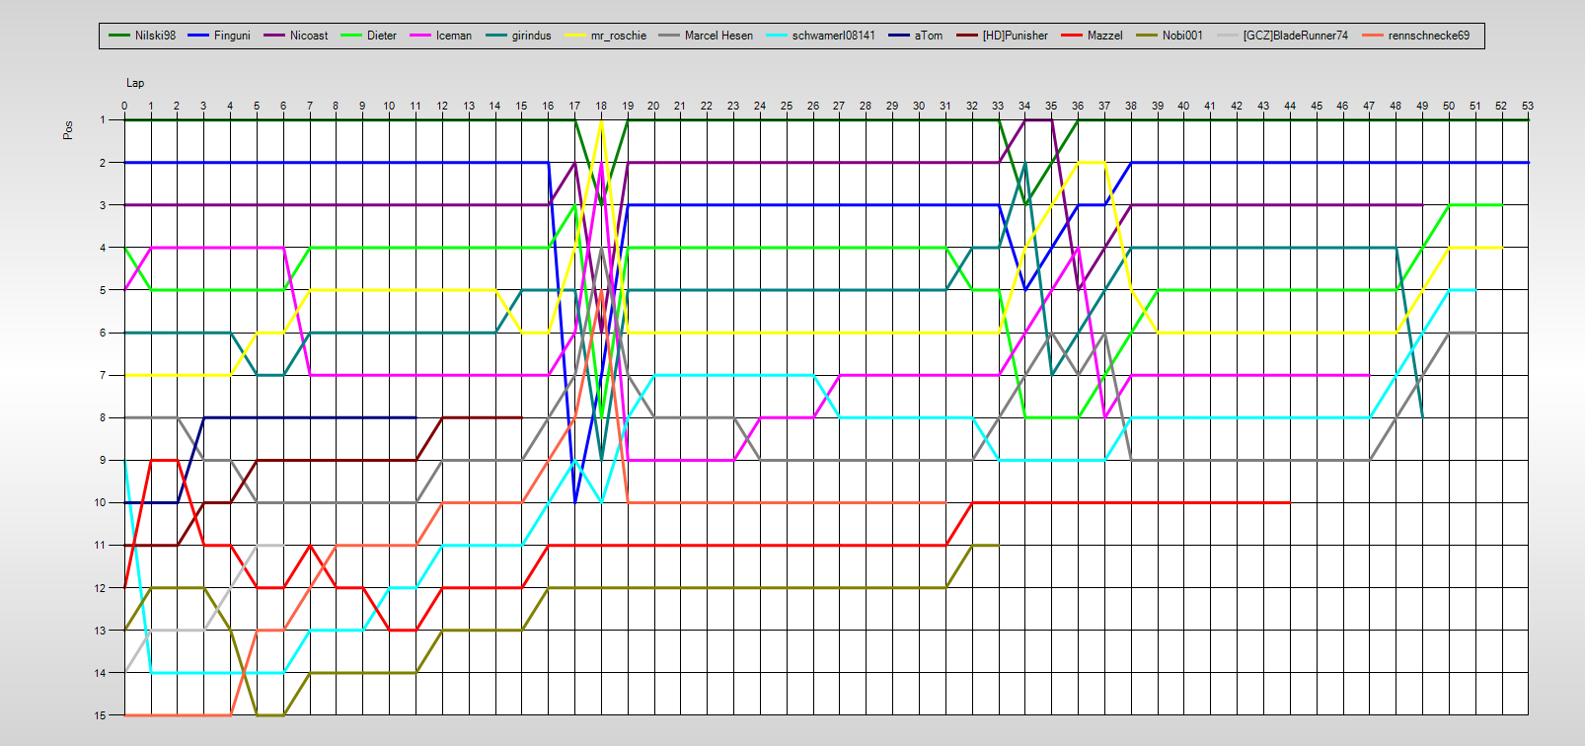Image resolution: width=1585 pixels, height=746 pixels.
Task: Click position 15 on the Pos axis
Action: click(102, 715)
